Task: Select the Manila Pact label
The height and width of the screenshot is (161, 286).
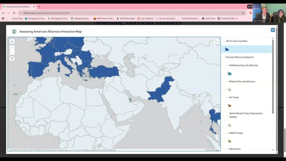Action: 235,149
